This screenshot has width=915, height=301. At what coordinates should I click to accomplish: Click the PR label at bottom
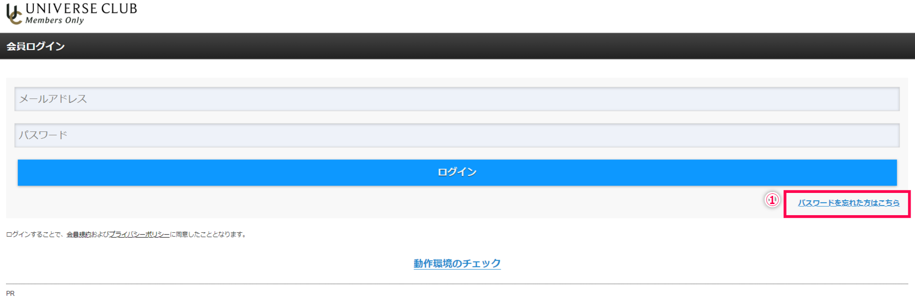click(x=10, y=294)
